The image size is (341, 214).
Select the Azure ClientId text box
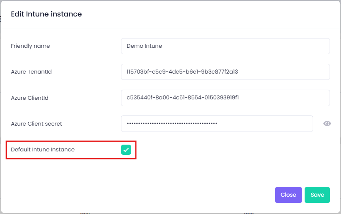point(225,98)
